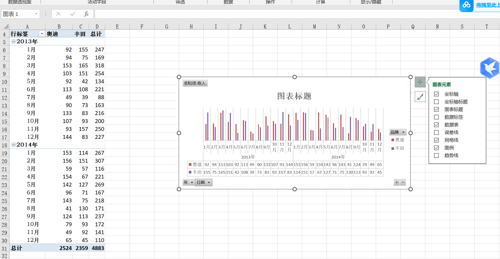Click the Name Box showing 图表 1
The height and width of the screenshot is (259, 500).
coord(17,14)
